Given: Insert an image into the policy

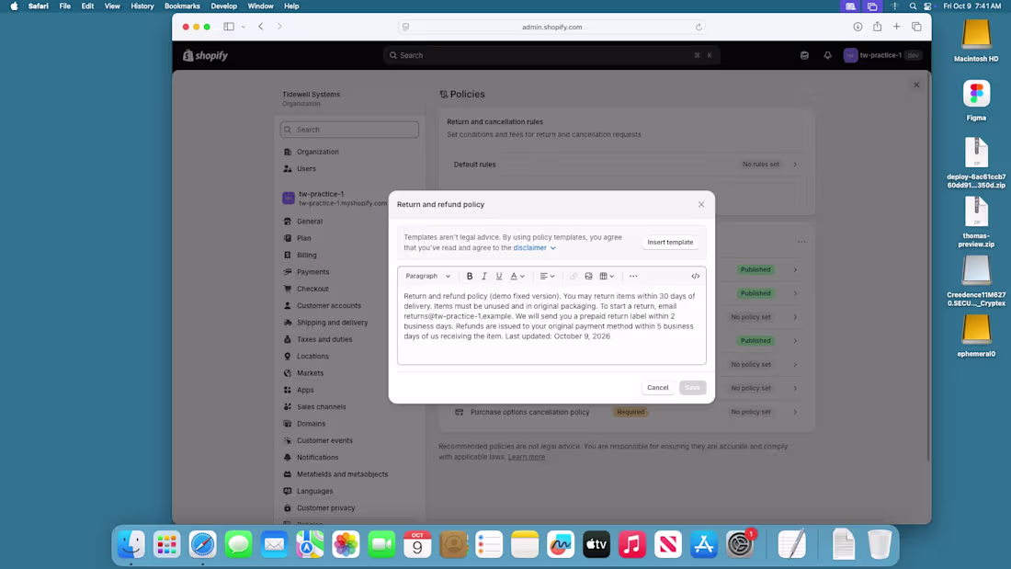Looking at the screenshot, I should click(588, 276).
